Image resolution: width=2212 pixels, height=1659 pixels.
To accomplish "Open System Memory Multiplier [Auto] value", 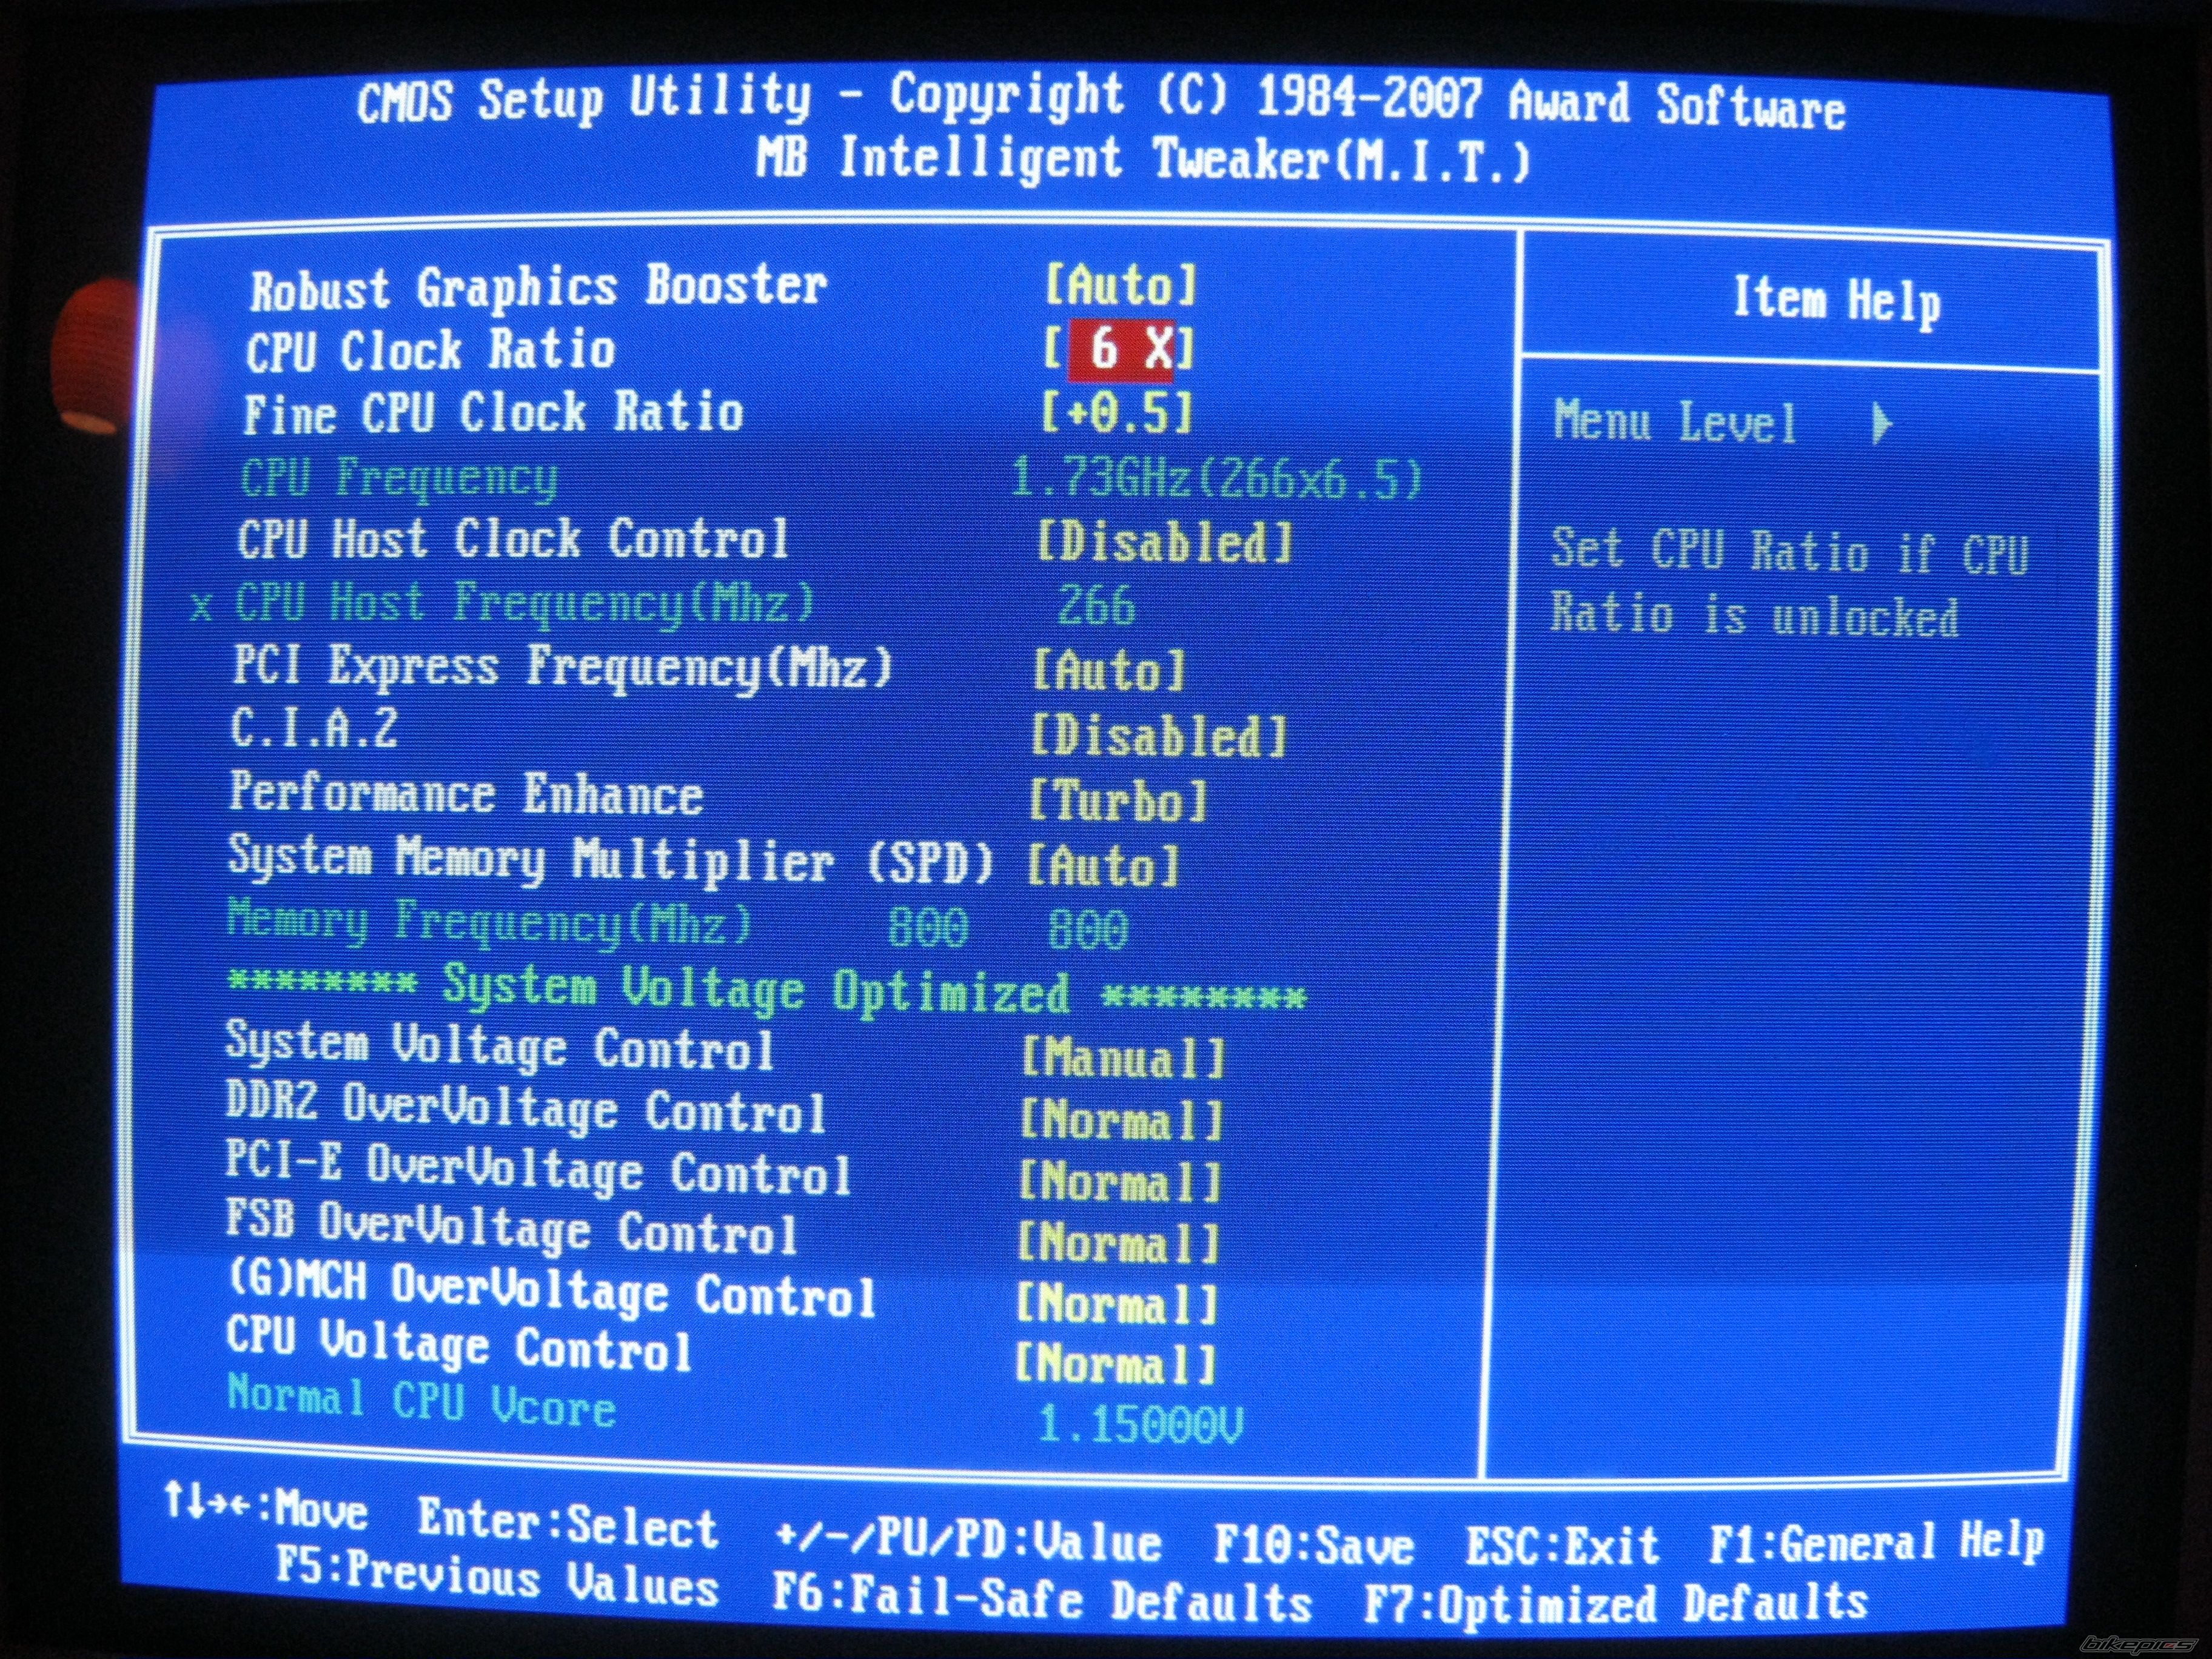I will point(1104,865).
